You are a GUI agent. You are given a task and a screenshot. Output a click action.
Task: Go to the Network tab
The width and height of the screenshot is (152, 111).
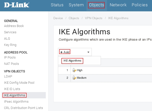pyautogui.click(x=118, y=5)
